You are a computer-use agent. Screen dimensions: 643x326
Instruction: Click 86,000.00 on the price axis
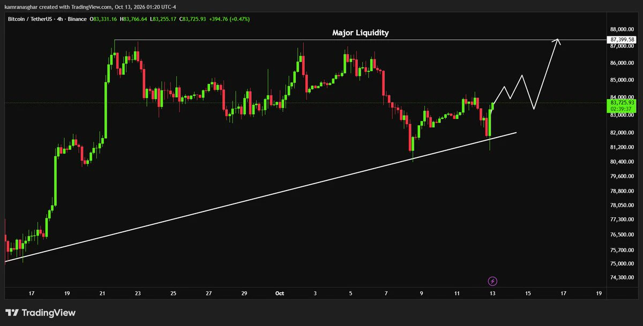click(x=622, y=63)
